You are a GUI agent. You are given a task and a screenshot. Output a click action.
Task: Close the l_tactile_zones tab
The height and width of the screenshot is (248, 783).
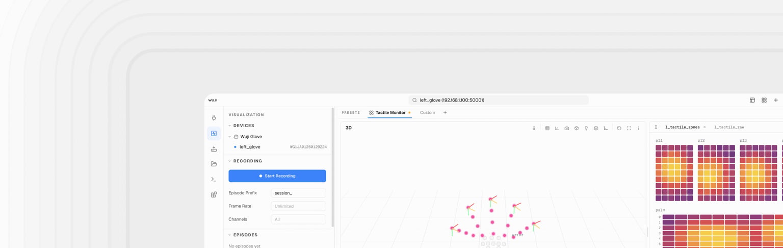[704, 127]
